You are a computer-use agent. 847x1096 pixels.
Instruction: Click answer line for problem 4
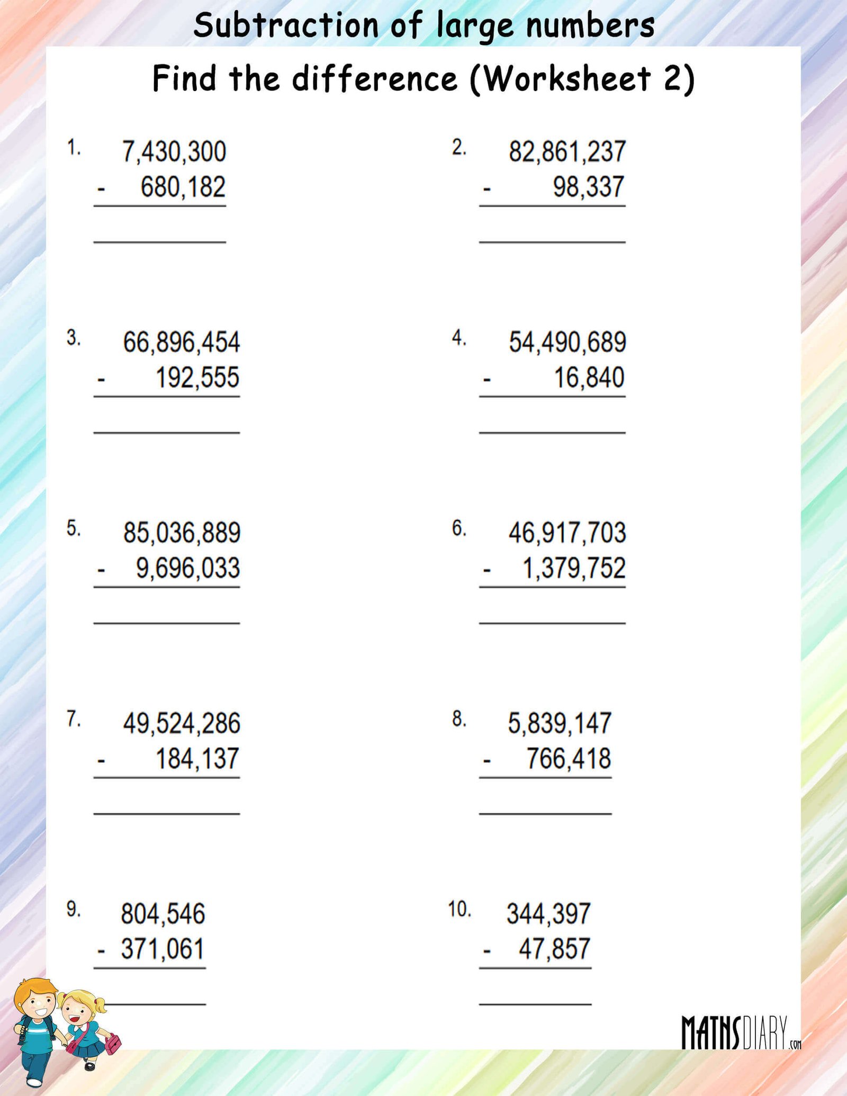click(x=552, y=433)
